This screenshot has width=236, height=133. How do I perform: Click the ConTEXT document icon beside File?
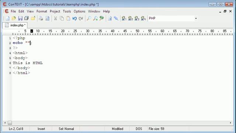pos(7,11)
